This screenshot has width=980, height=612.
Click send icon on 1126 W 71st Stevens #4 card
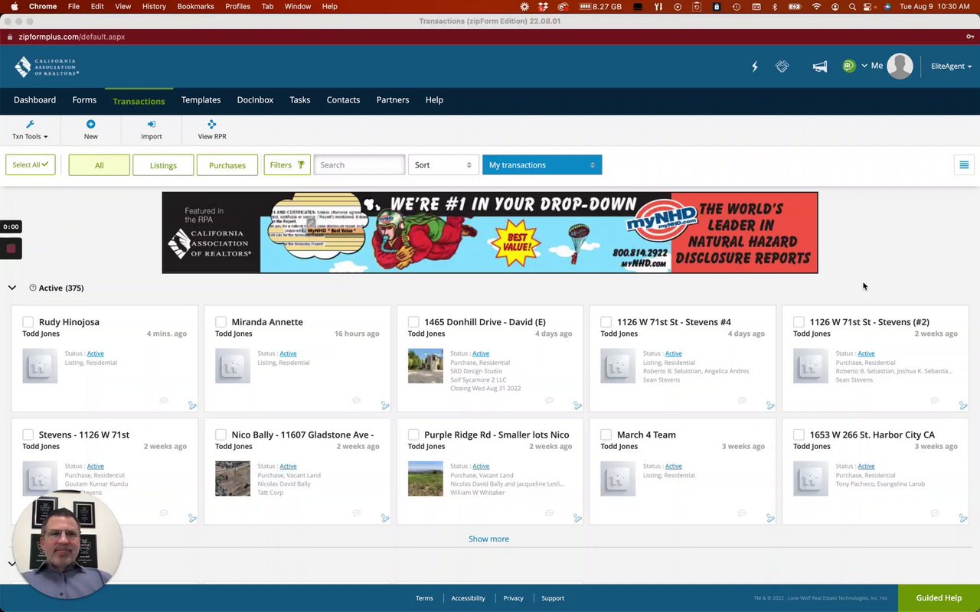(770, 405)
